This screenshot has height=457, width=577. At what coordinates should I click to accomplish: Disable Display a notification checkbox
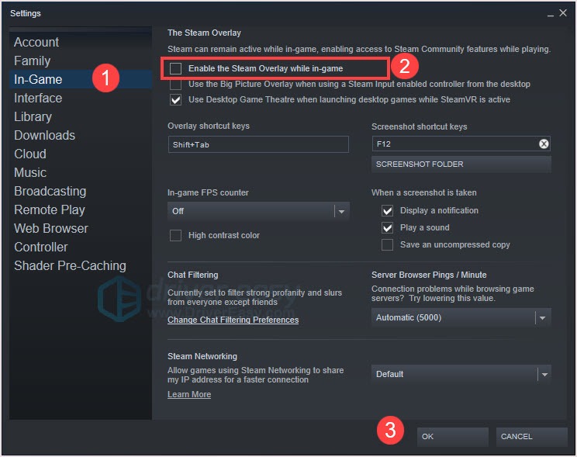point(388,210)
